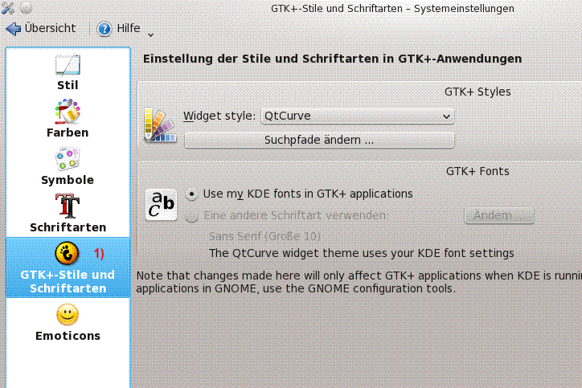Screen dimensions: 582x388
Task: Select 'Eine andere Schriftart verwenden' radio option
Action: coord(191,215)
